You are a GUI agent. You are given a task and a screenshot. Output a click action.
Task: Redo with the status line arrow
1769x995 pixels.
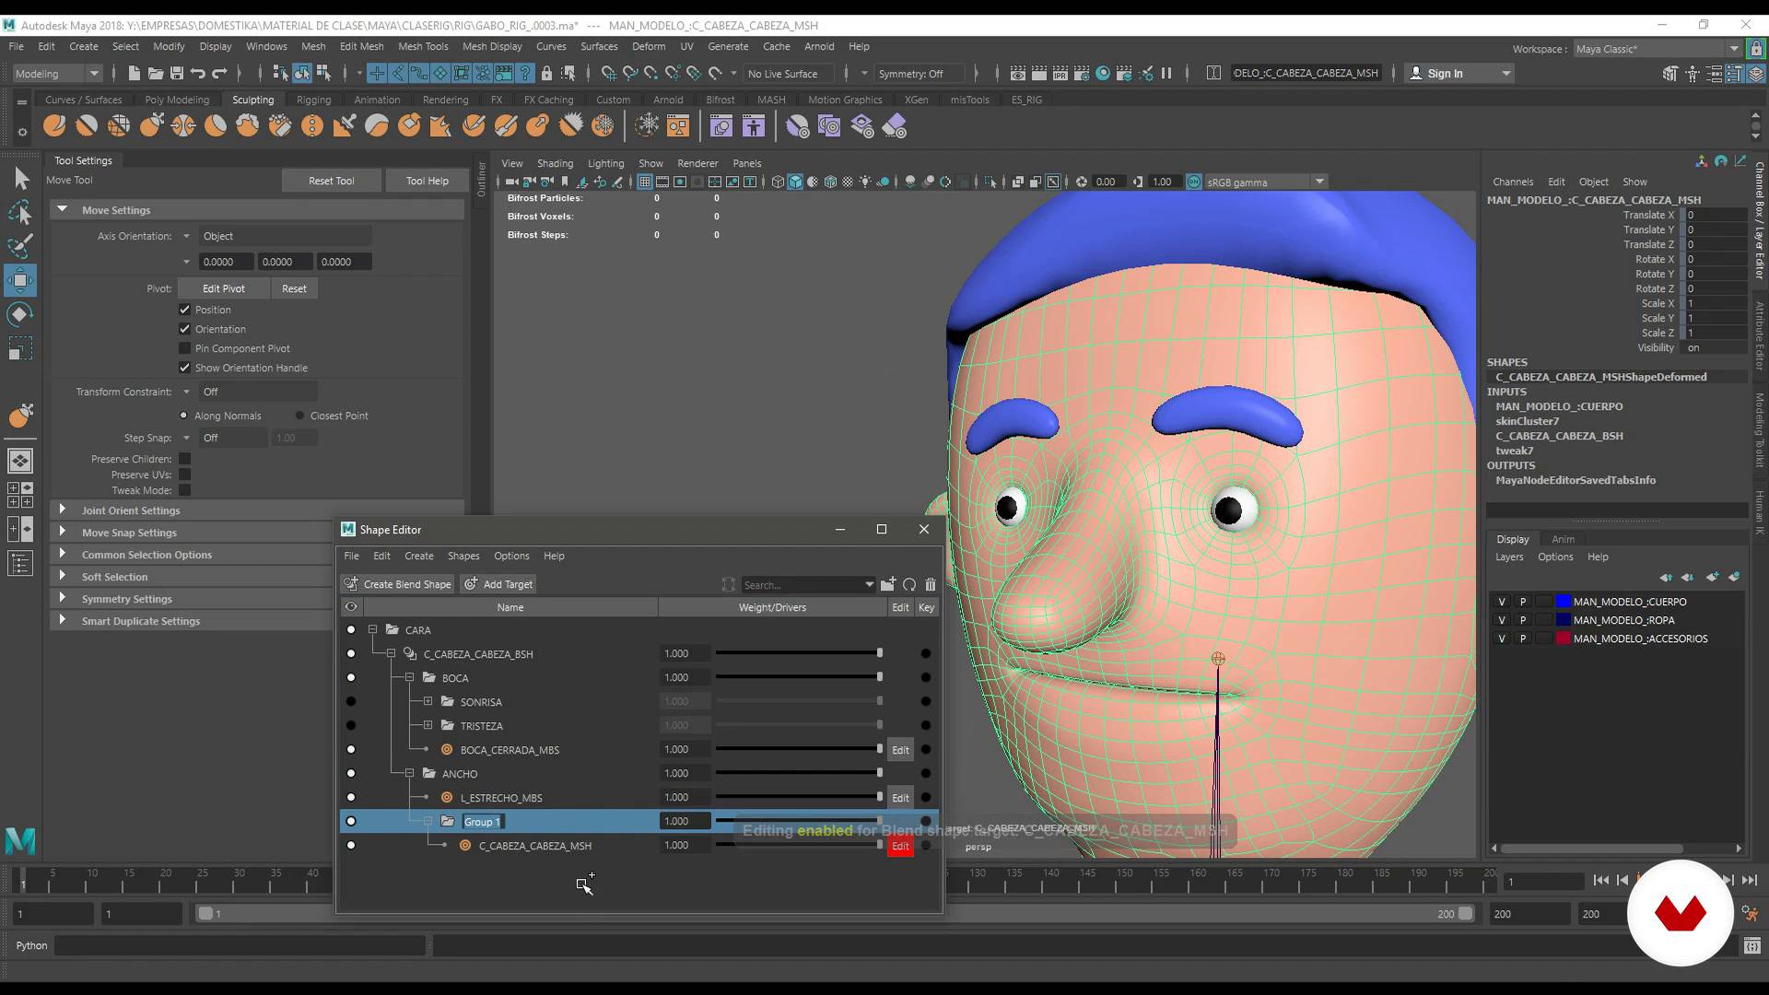point(219,73)
